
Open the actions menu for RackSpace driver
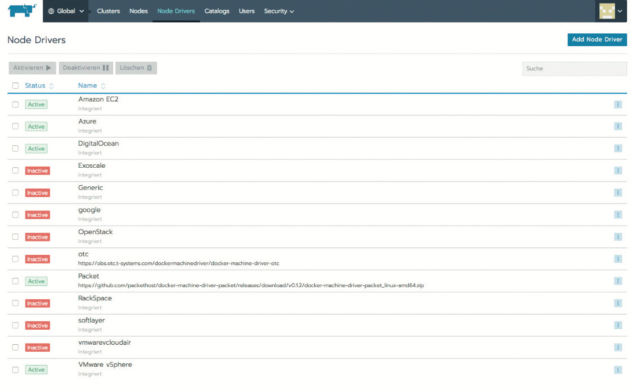coord(618,303)
